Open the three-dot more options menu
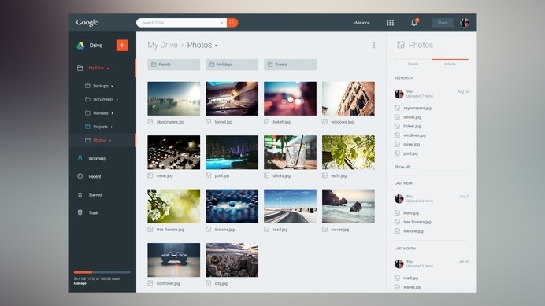Screen dimensions: 545x306 pyautogui.click(x=373, y=45)
